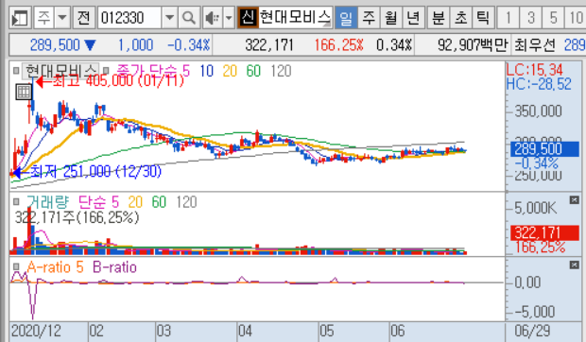Click the 322,171주(166.25%) volume readout
The width and height of the screenshot is (586, 342).
(77, 217)
